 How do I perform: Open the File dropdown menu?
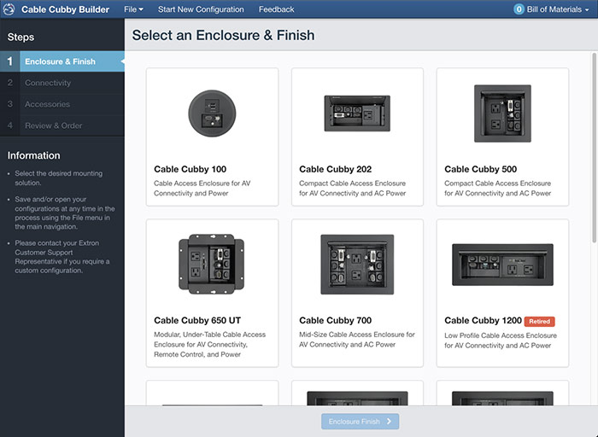pyautogui.click(x=133, y=9)
